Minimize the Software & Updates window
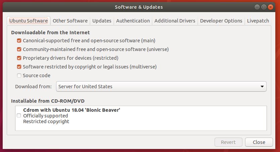Screen dimensions: 280x152 pyautogui.click(x=257, y=7)
